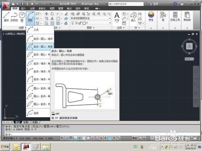202x151 pixels.
Task: Switch to the Parametric (参数化) ribbon tab
Action: [x=42, y=8]
